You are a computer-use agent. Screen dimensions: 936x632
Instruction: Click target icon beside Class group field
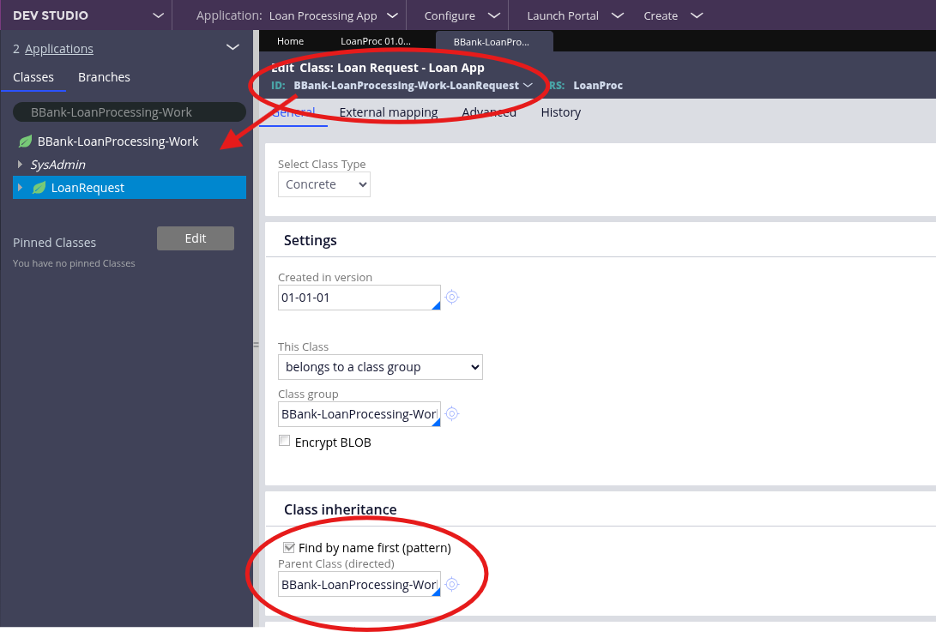tap(452, 414)
